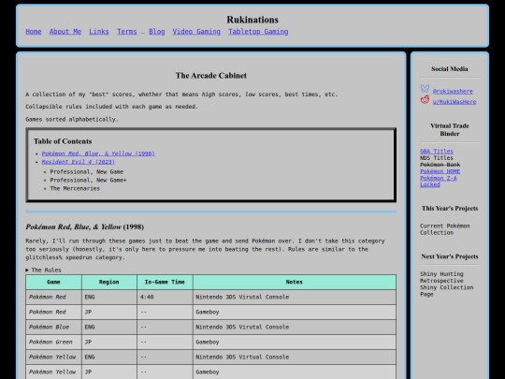
Task: Select the Professional, New Game entry
Action: pyautogui.click(x=87, y=172)
